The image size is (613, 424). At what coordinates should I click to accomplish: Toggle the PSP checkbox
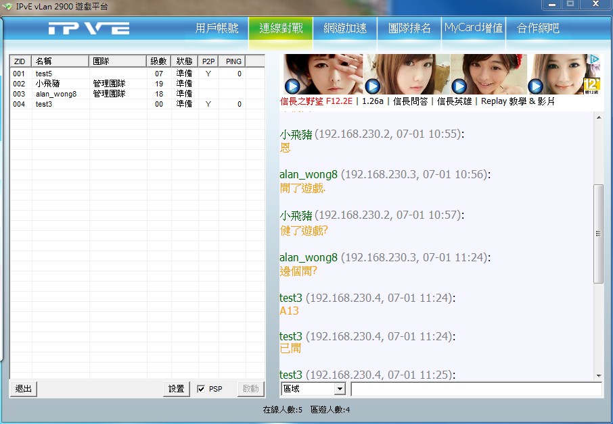point(201,389)
